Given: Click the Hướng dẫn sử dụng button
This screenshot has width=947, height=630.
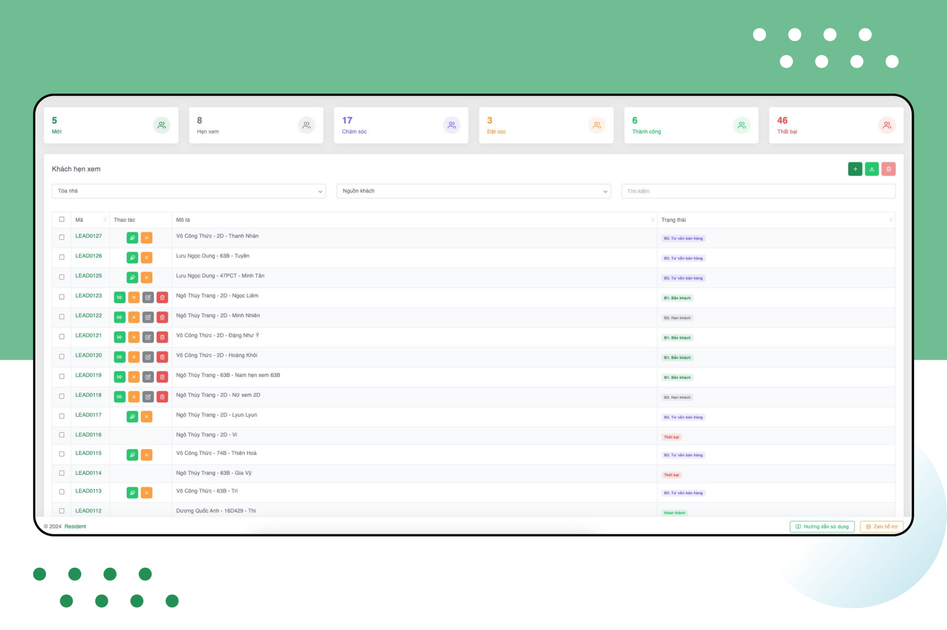Looking at the screenshot, I should pyautogui.click(x=822, y=527).
